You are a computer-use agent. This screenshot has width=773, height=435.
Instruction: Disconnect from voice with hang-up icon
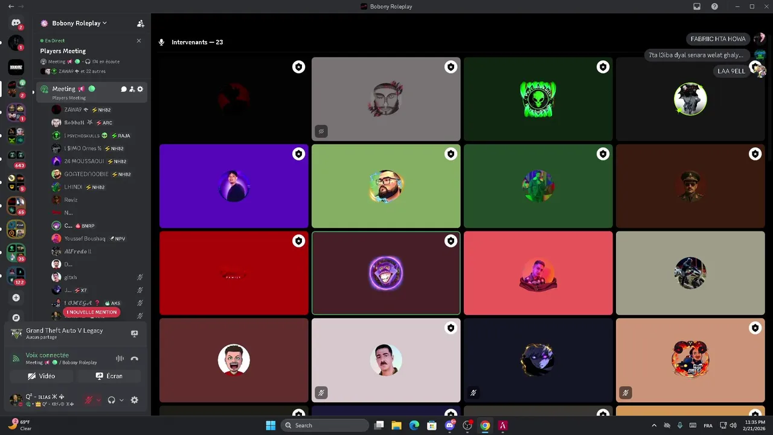coord(135,359)
